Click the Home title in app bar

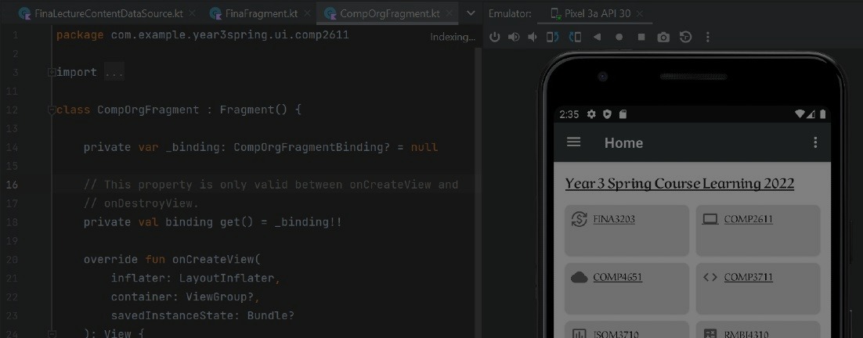click(x=623, y=143)
